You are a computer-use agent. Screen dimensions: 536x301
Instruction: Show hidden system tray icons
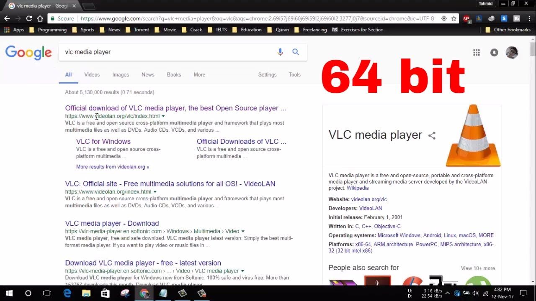tap(448, 293)
